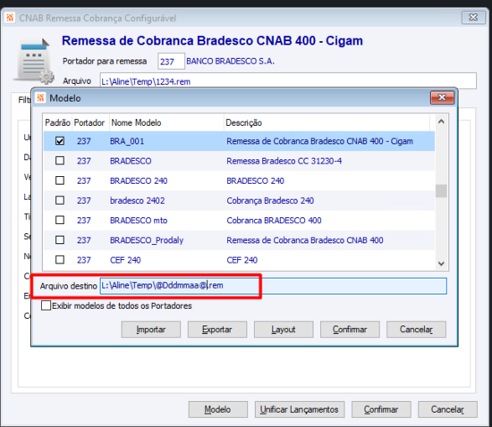The width and height of the screenshot is (492, 427).
Task: Check Padrão box for CEF 240 row
Action: click(60, 260)
